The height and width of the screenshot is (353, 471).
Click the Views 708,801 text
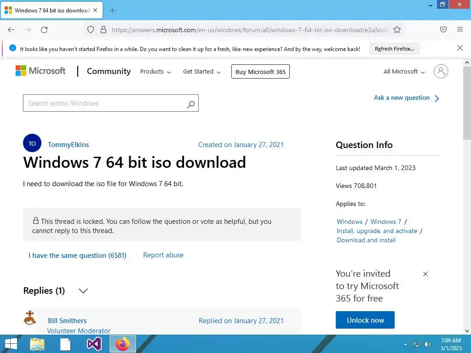[356, 186]
